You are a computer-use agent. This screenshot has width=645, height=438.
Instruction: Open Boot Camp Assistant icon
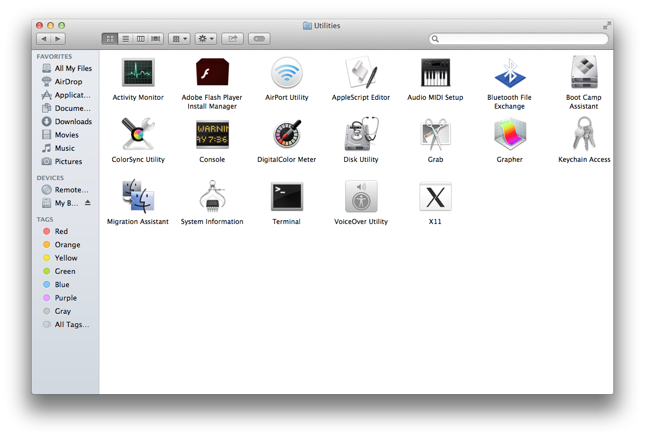584,72
